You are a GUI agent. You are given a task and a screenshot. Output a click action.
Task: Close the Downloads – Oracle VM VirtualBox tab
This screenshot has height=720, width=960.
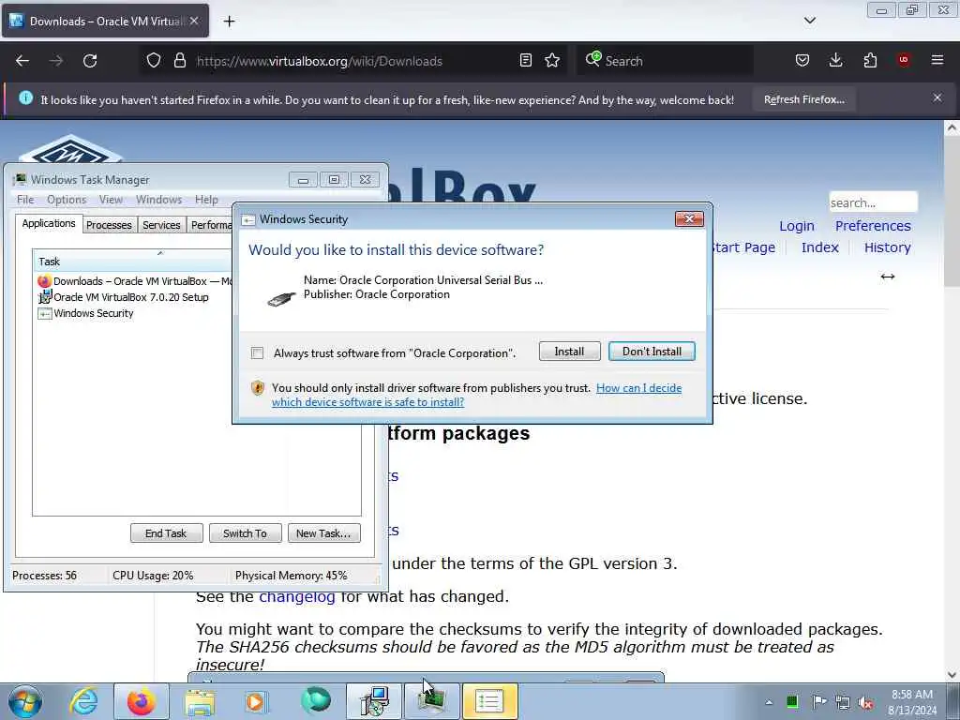[194, 21]
